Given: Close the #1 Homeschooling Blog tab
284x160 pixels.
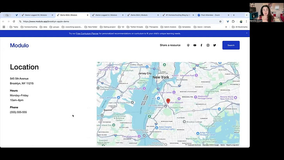Looking at the screenshot, I should click(x=193, y=15).
